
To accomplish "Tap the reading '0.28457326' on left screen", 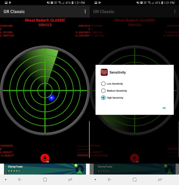I will pyautogui.click(x=7, y=35).
